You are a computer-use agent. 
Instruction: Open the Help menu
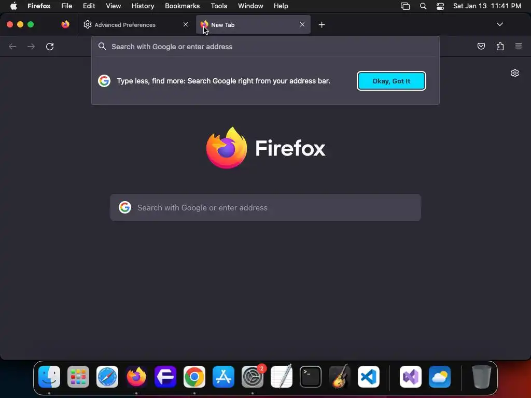click(281, 6)
